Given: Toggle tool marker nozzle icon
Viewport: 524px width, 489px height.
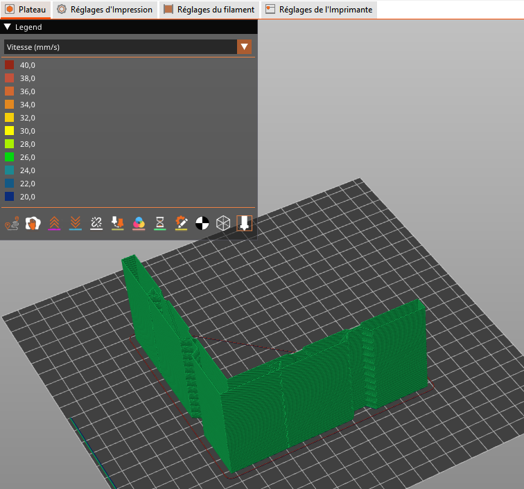Looking at the screenshot, I should click(244, 223).
